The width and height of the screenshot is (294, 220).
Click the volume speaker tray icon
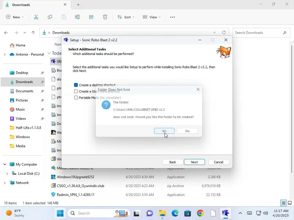[266, 213]
